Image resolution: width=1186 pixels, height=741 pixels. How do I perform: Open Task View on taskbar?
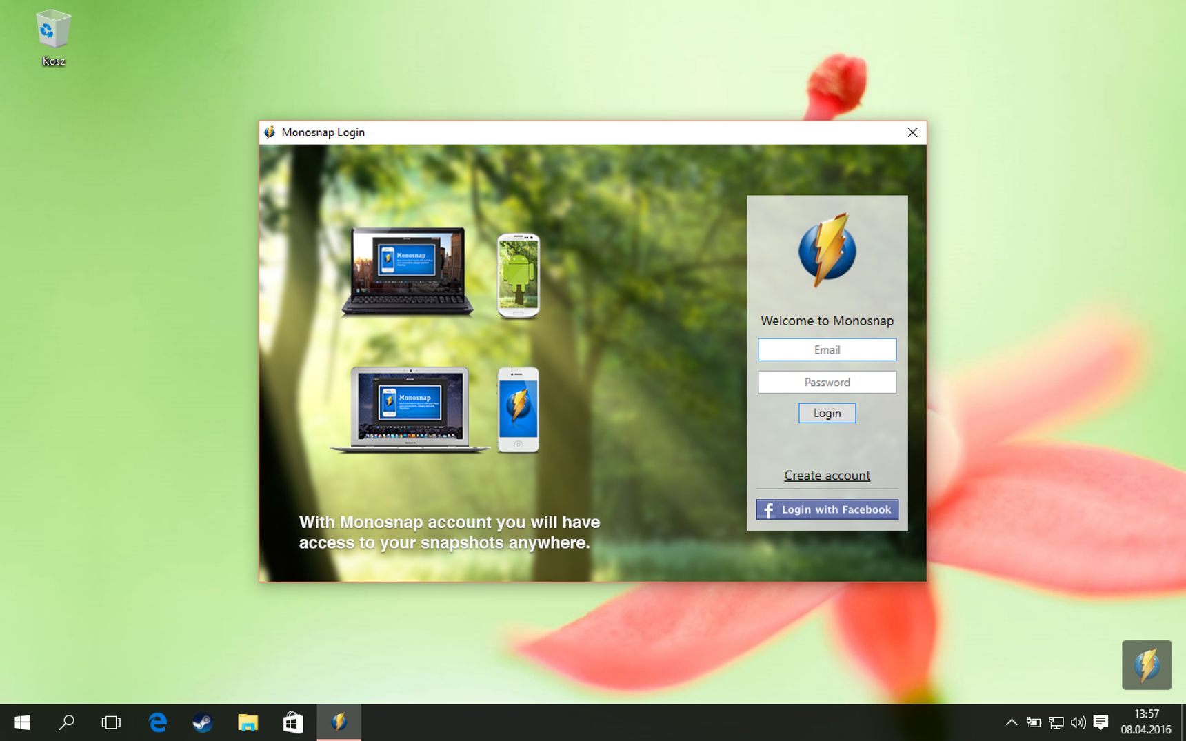click(x=111, y=722)
